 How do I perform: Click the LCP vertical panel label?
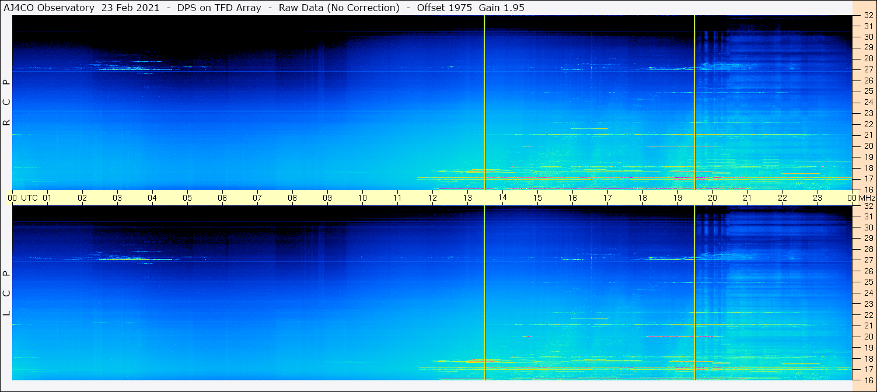[7, 293]
